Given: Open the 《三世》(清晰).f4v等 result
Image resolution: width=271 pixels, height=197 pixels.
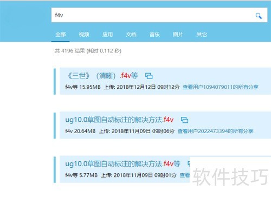Looking at the screenshot, I should tap(102, 76).
